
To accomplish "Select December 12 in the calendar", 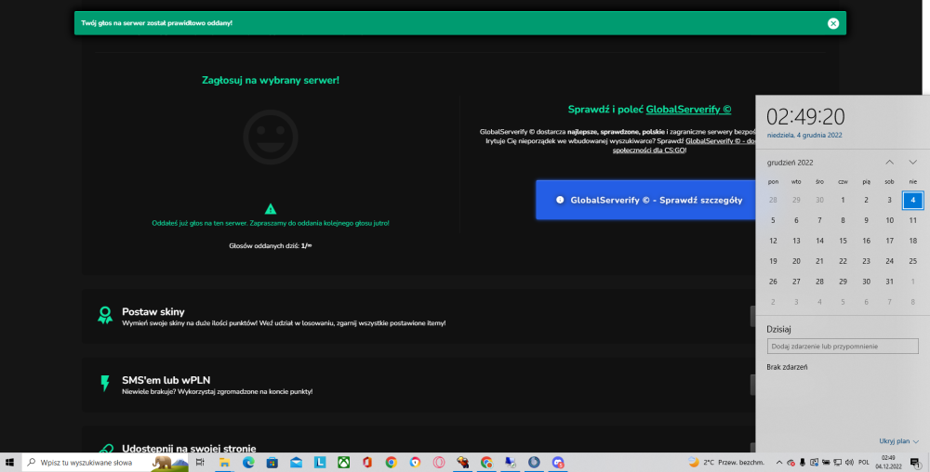I will pos(773,241).
